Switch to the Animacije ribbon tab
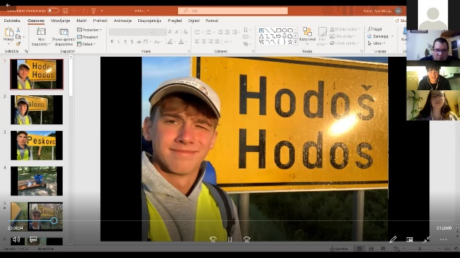The width and height of the screenshot is (460, 258). click(x=122, y=21)
